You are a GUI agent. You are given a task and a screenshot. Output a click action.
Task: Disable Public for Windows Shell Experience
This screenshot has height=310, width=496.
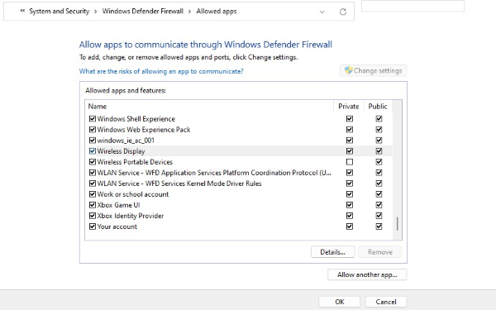379,119
